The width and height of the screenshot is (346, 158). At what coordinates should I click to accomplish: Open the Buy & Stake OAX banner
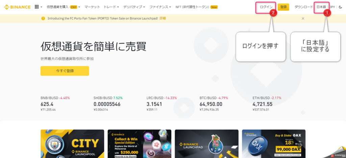click(x=274, y=144)
